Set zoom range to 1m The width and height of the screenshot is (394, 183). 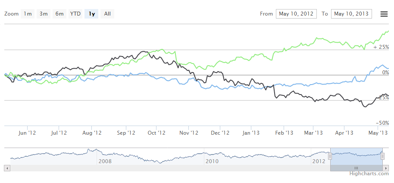coord(28,14)
